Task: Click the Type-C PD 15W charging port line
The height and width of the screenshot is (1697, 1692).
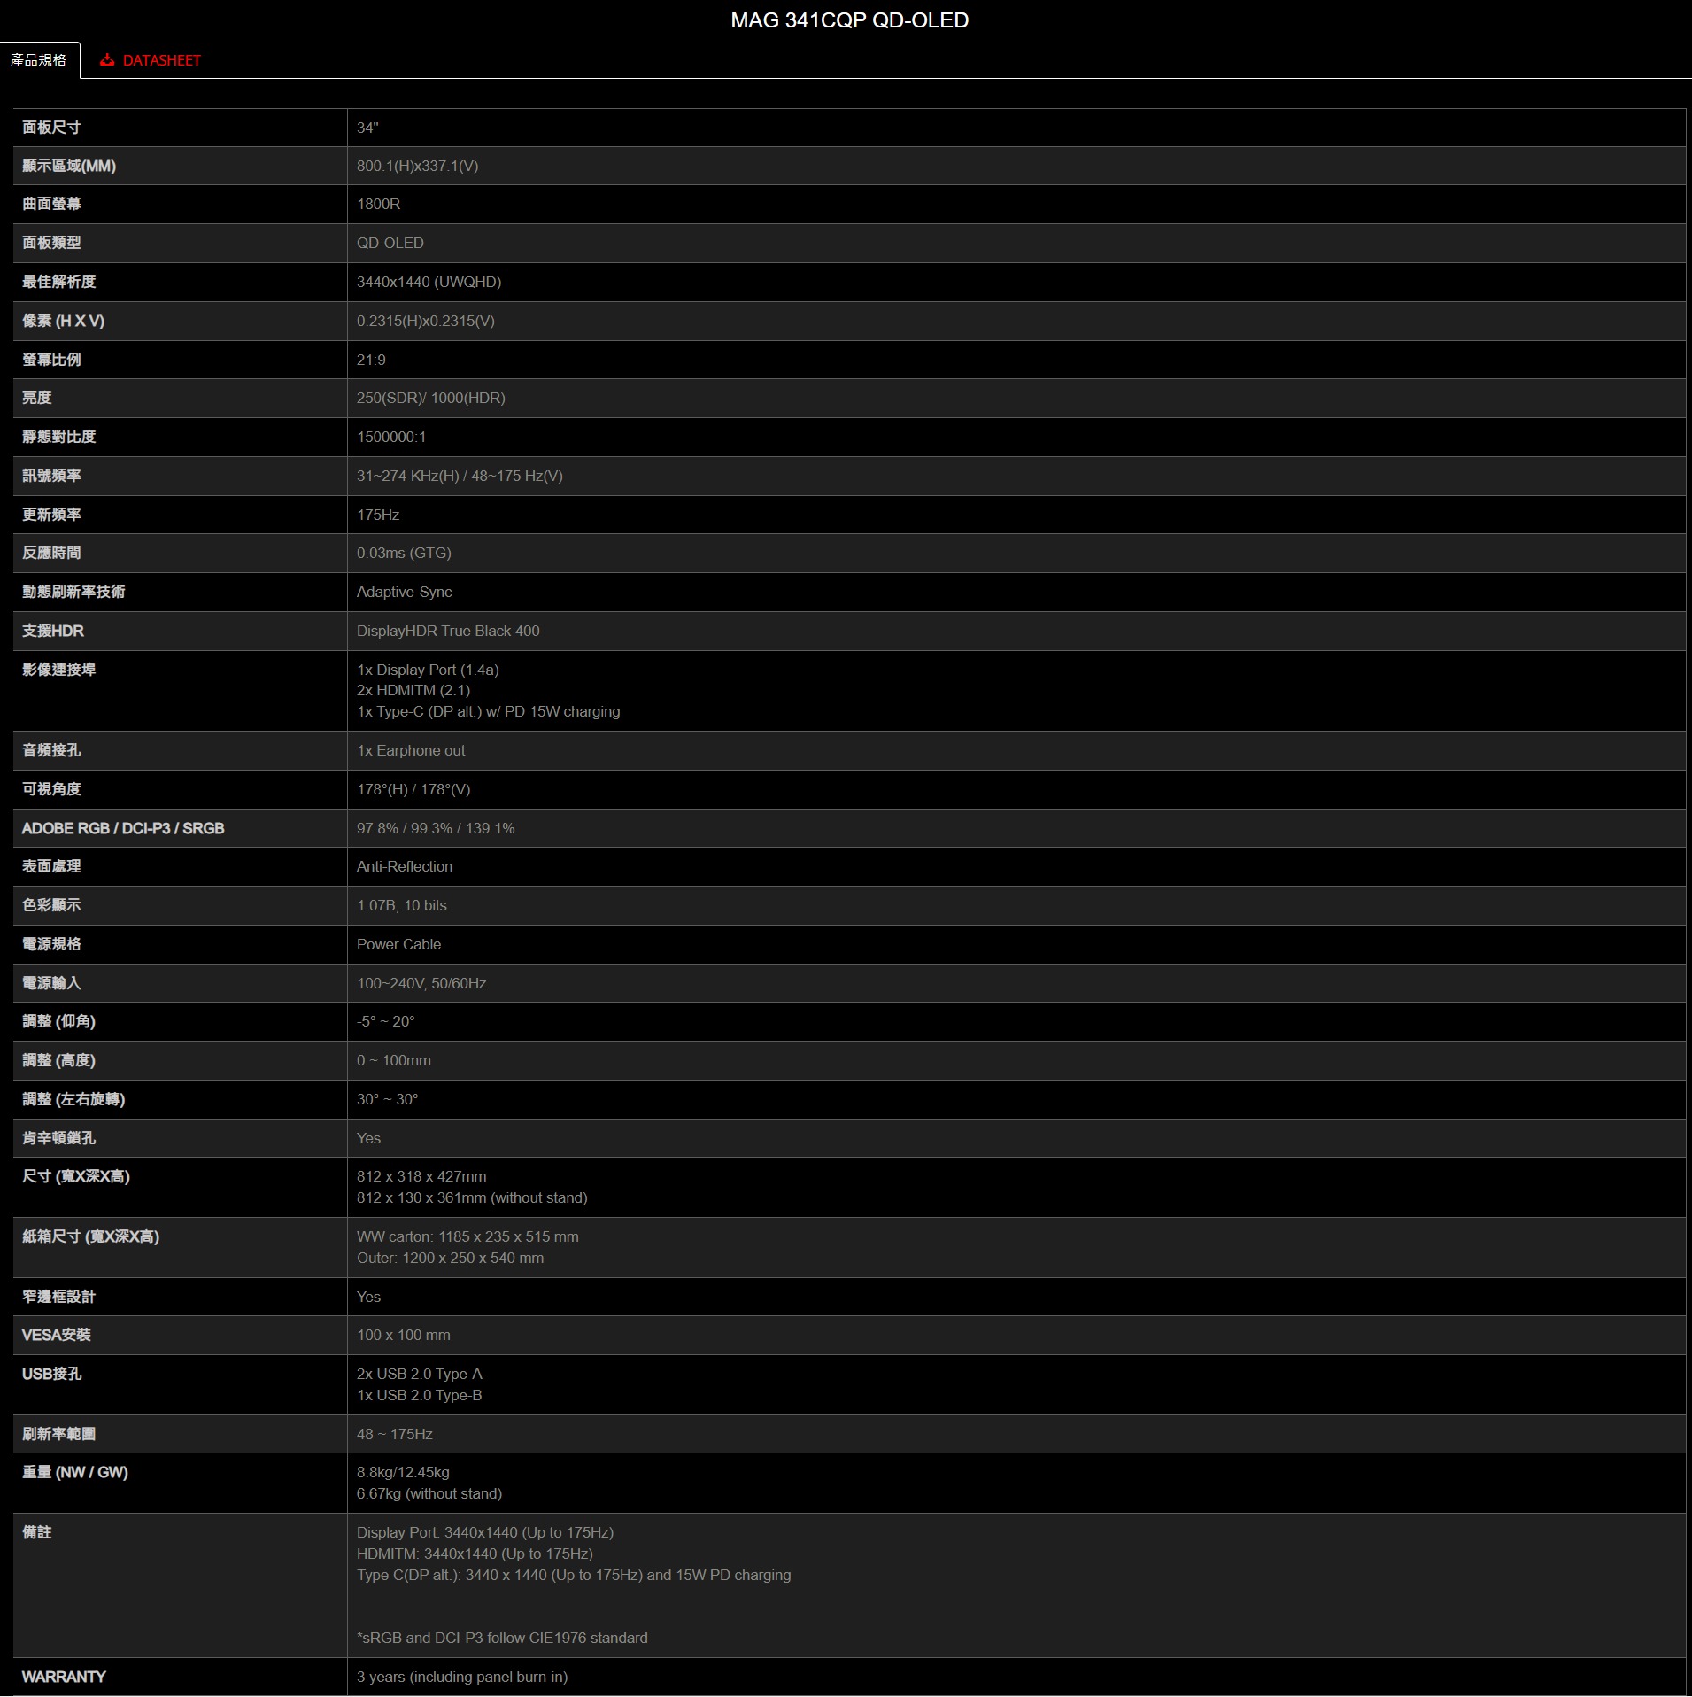Action: [488, 711]
